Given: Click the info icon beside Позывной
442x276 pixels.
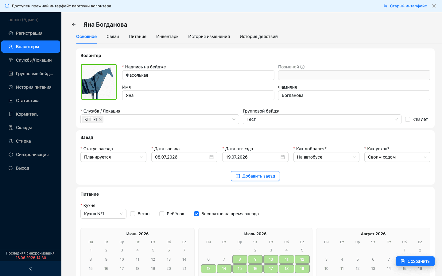Looking at the screenshot, I should tap(302, 67).
